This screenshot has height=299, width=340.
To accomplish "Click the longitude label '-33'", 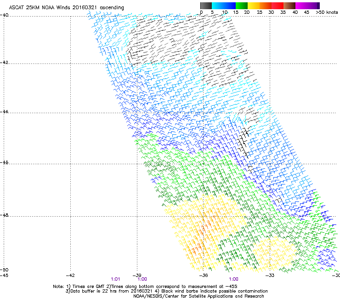I will pos(270,276).
